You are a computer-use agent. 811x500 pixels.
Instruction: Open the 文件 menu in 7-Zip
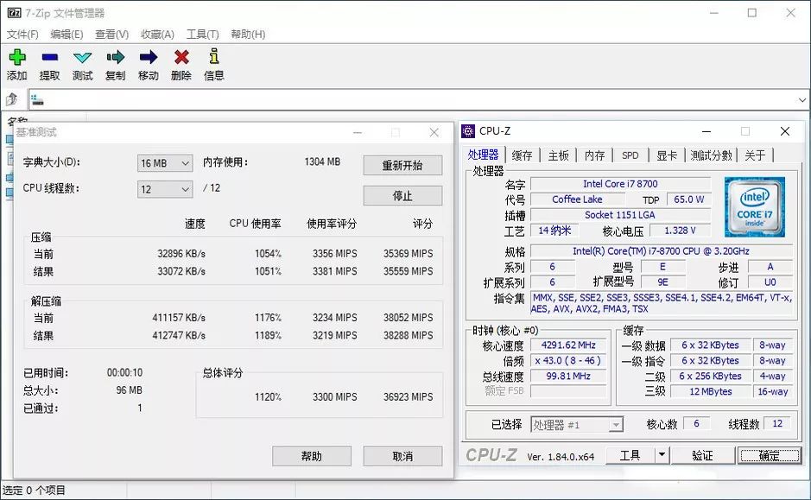[21, 34]
